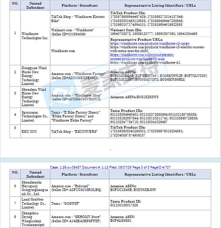Click ASINs B0FCC1X45B cell

pos(160,188)
